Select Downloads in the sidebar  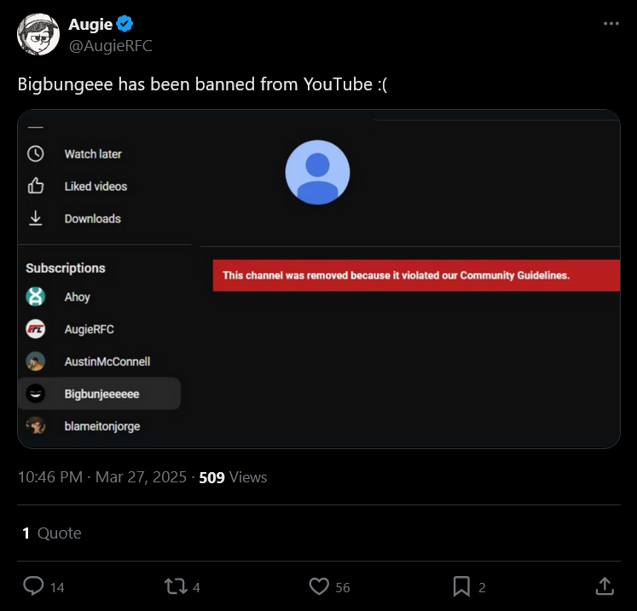coord(93,219)
